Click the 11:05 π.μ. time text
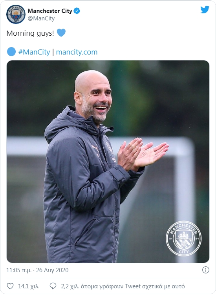 click(19, 270)
